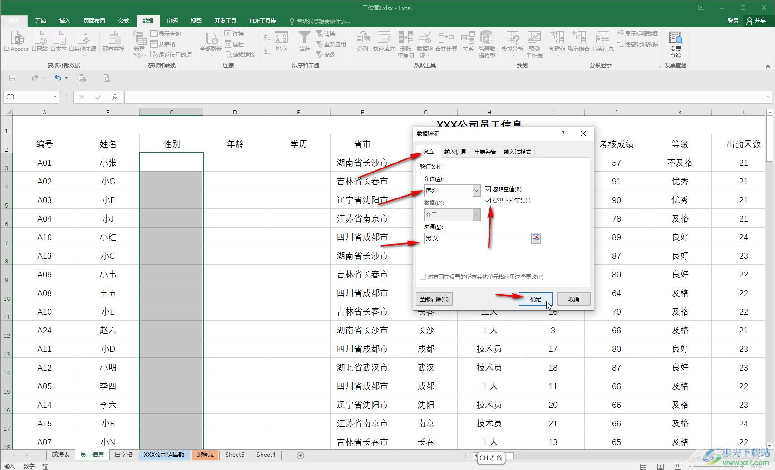Open the 成绩表 sheet tab

(x=60, y=455)
